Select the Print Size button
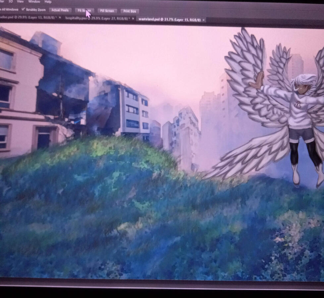The height and width of the screenshot is (298, 324). pos(130,11)
